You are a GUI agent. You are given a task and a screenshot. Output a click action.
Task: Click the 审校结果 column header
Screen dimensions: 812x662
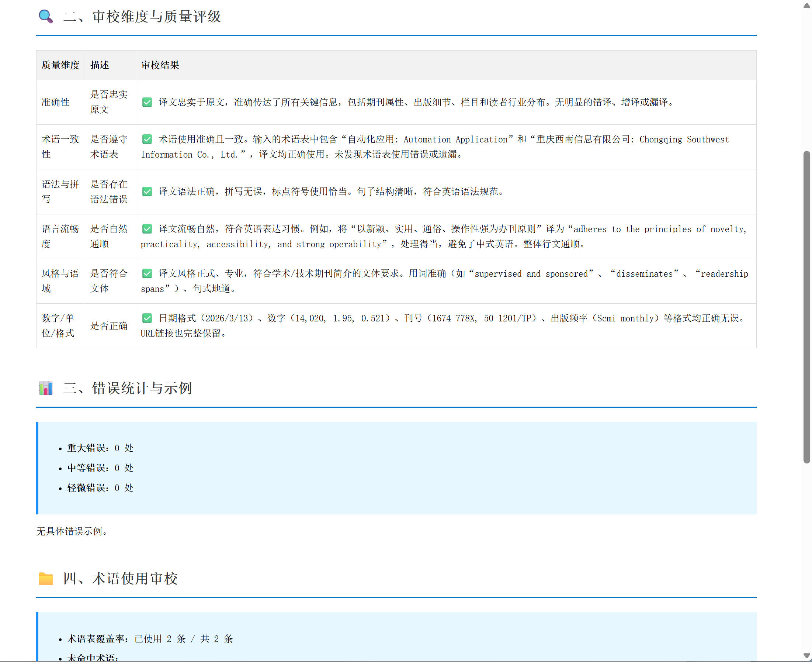point(446,65)
